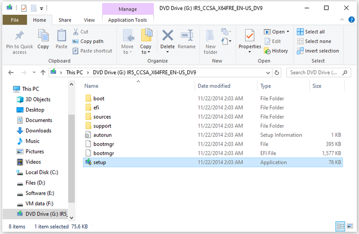The width and height of the screenshot is (359, 234).
Task: Click the Copy icon in Clipboard group
Action: click(x=43, y=35)
